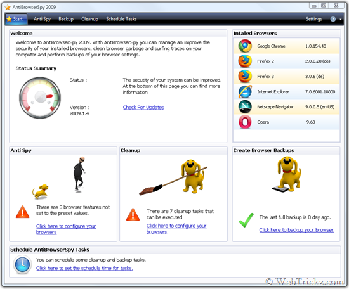Open the Schedule Tasks tab

[x=121, y=19]
